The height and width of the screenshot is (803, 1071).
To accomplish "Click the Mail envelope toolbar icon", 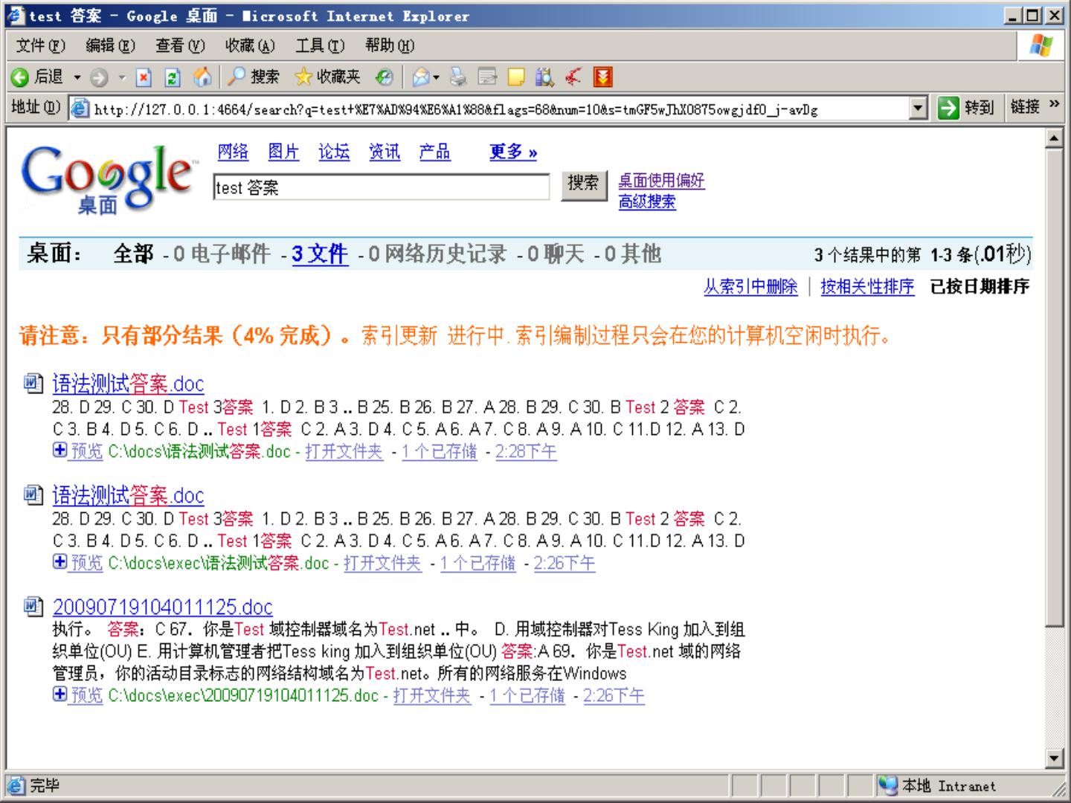I will [421, 77].
